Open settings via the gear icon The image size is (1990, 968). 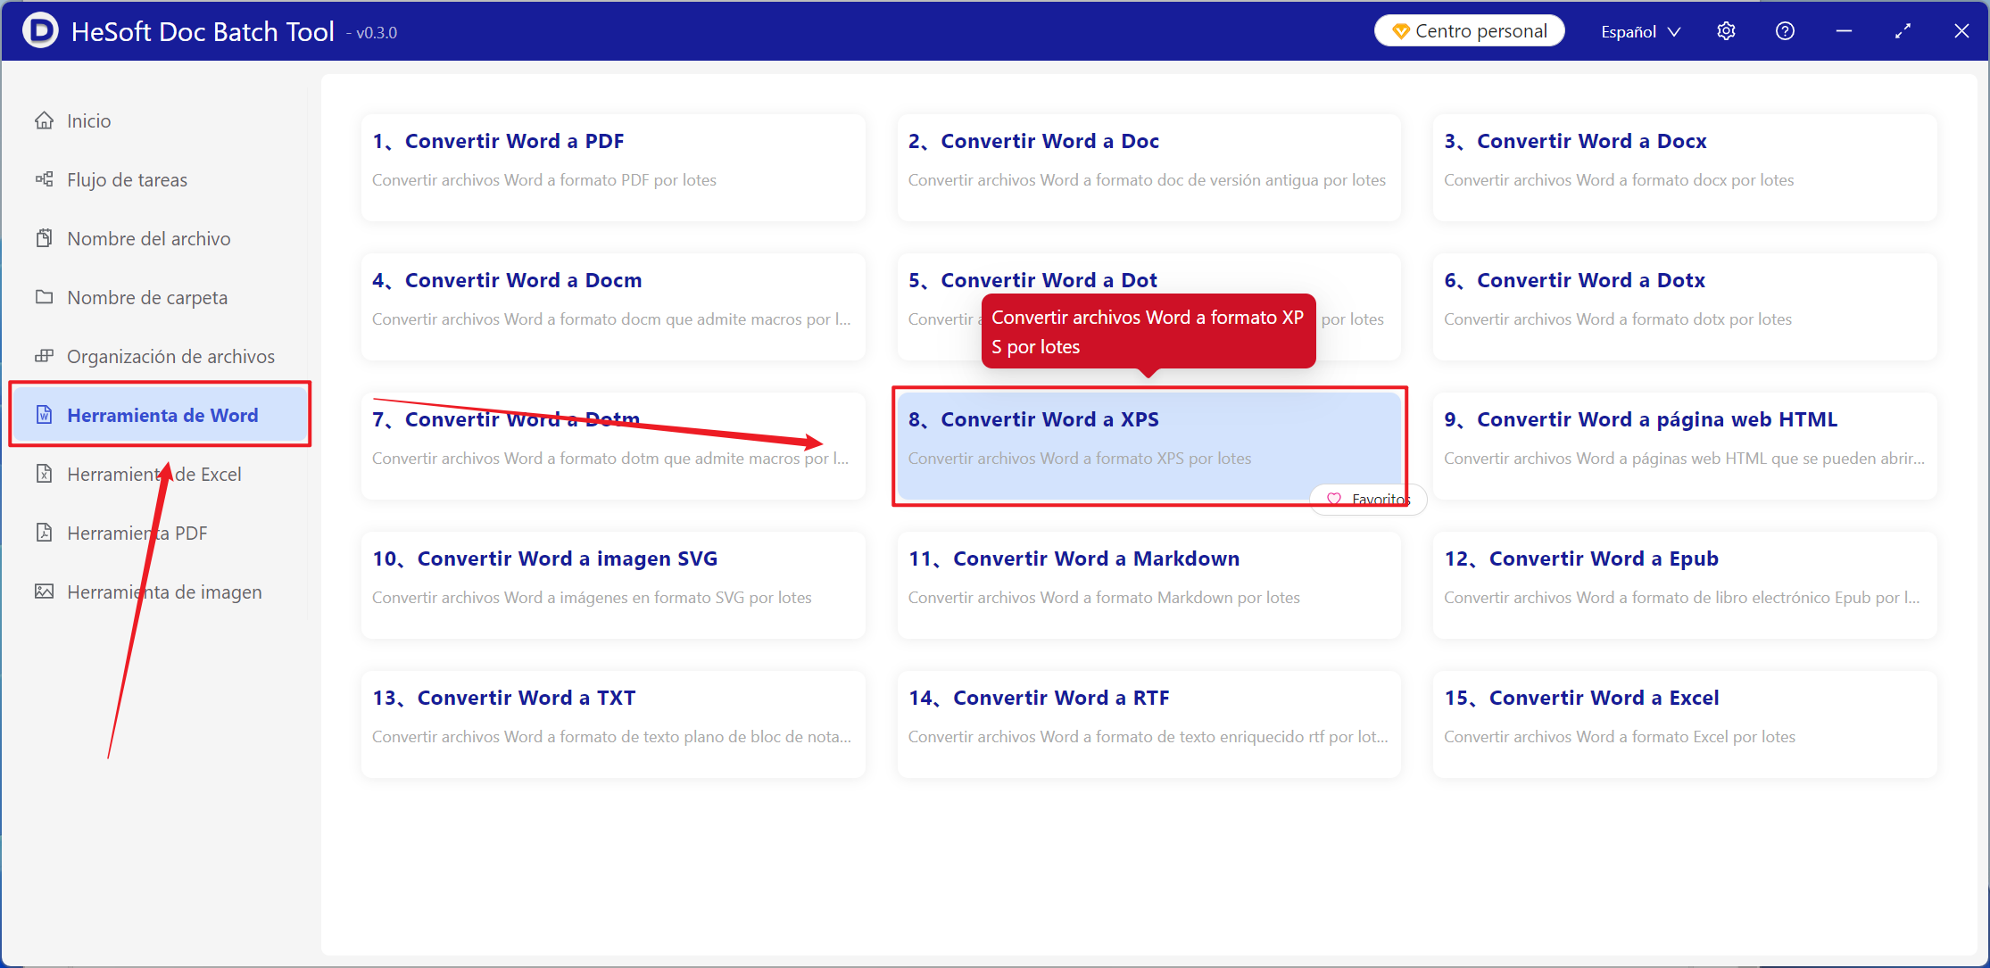[x=1726, y=31]
